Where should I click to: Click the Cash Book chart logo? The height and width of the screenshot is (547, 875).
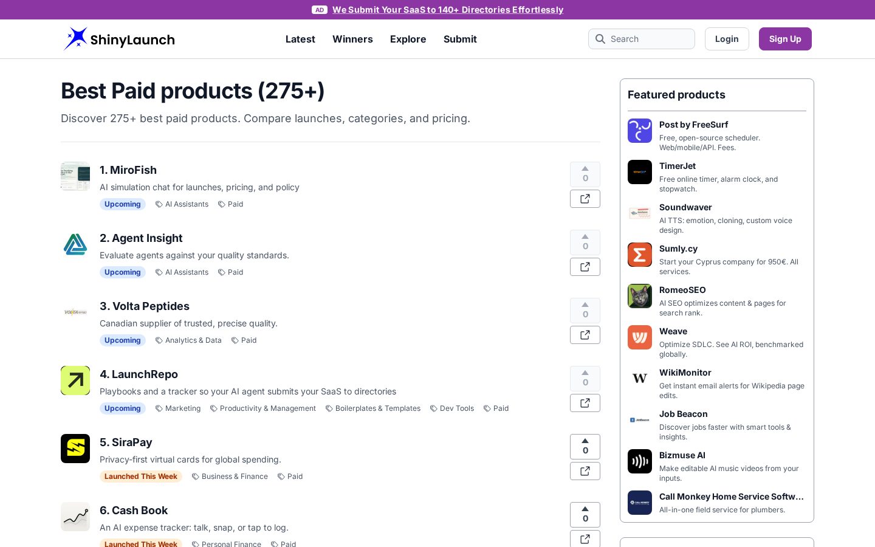75,517
